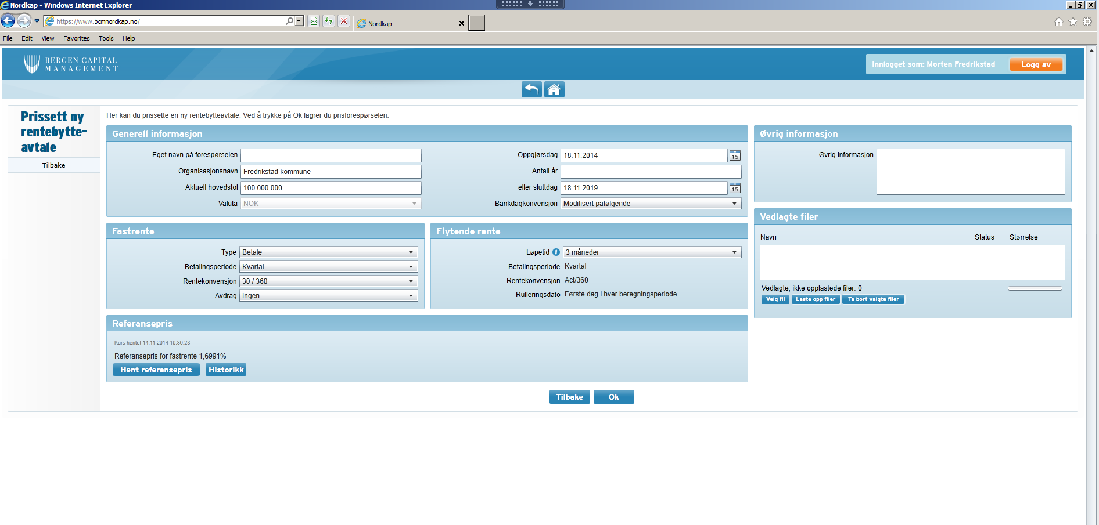Click the Historikk button
Image resolution: width=1099 pixels, height=525 pixels.
click(226, 370)
